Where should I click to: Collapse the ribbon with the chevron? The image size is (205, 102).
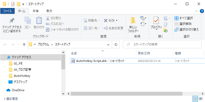[x=196, y=11]
